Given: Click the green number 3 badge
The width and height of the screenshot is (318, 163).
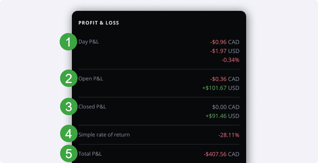Looking at the screenshot, I should [x=69, y=106].
